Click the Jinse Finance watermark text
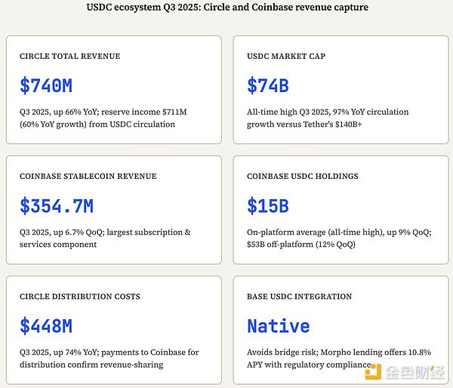The image size is (453, 388). pos(414,371)
